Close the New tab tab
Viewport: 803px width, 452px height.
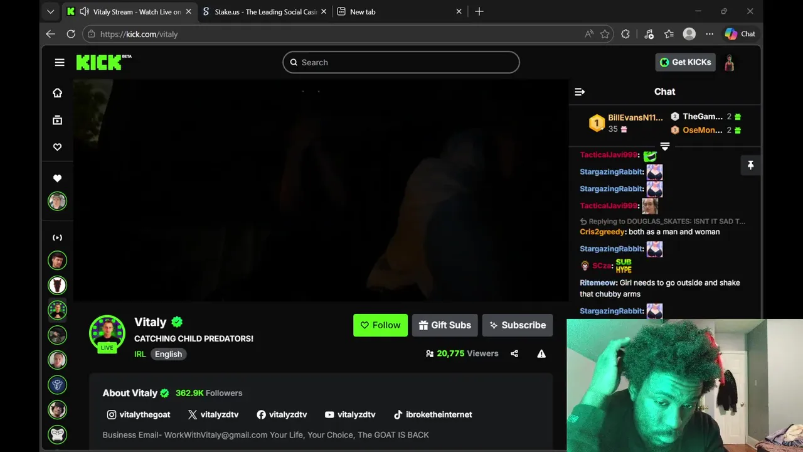point(459,11)
